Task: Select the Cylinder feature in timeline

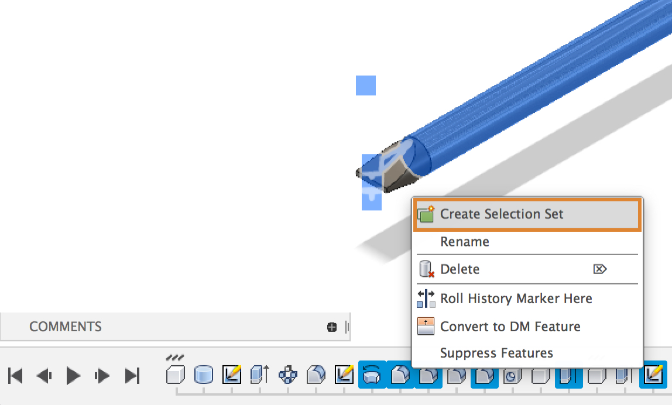Action: click(204, 375)
